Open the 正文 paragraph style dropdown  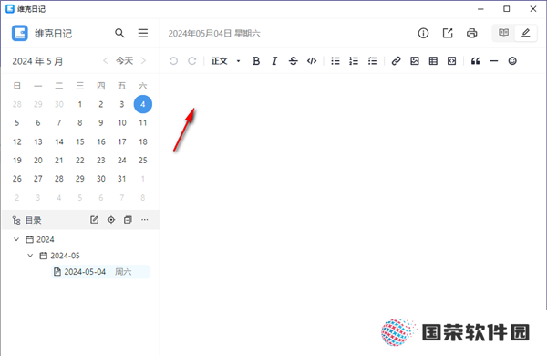(226, 61)
